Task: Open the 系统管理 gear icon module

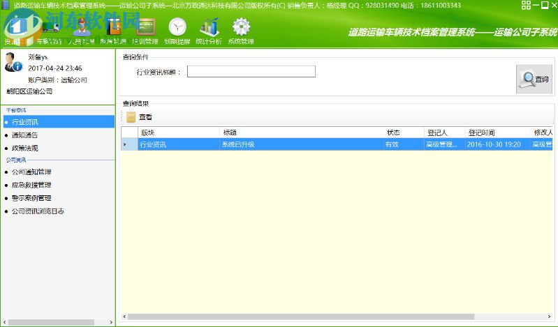Action: point(241,31)
